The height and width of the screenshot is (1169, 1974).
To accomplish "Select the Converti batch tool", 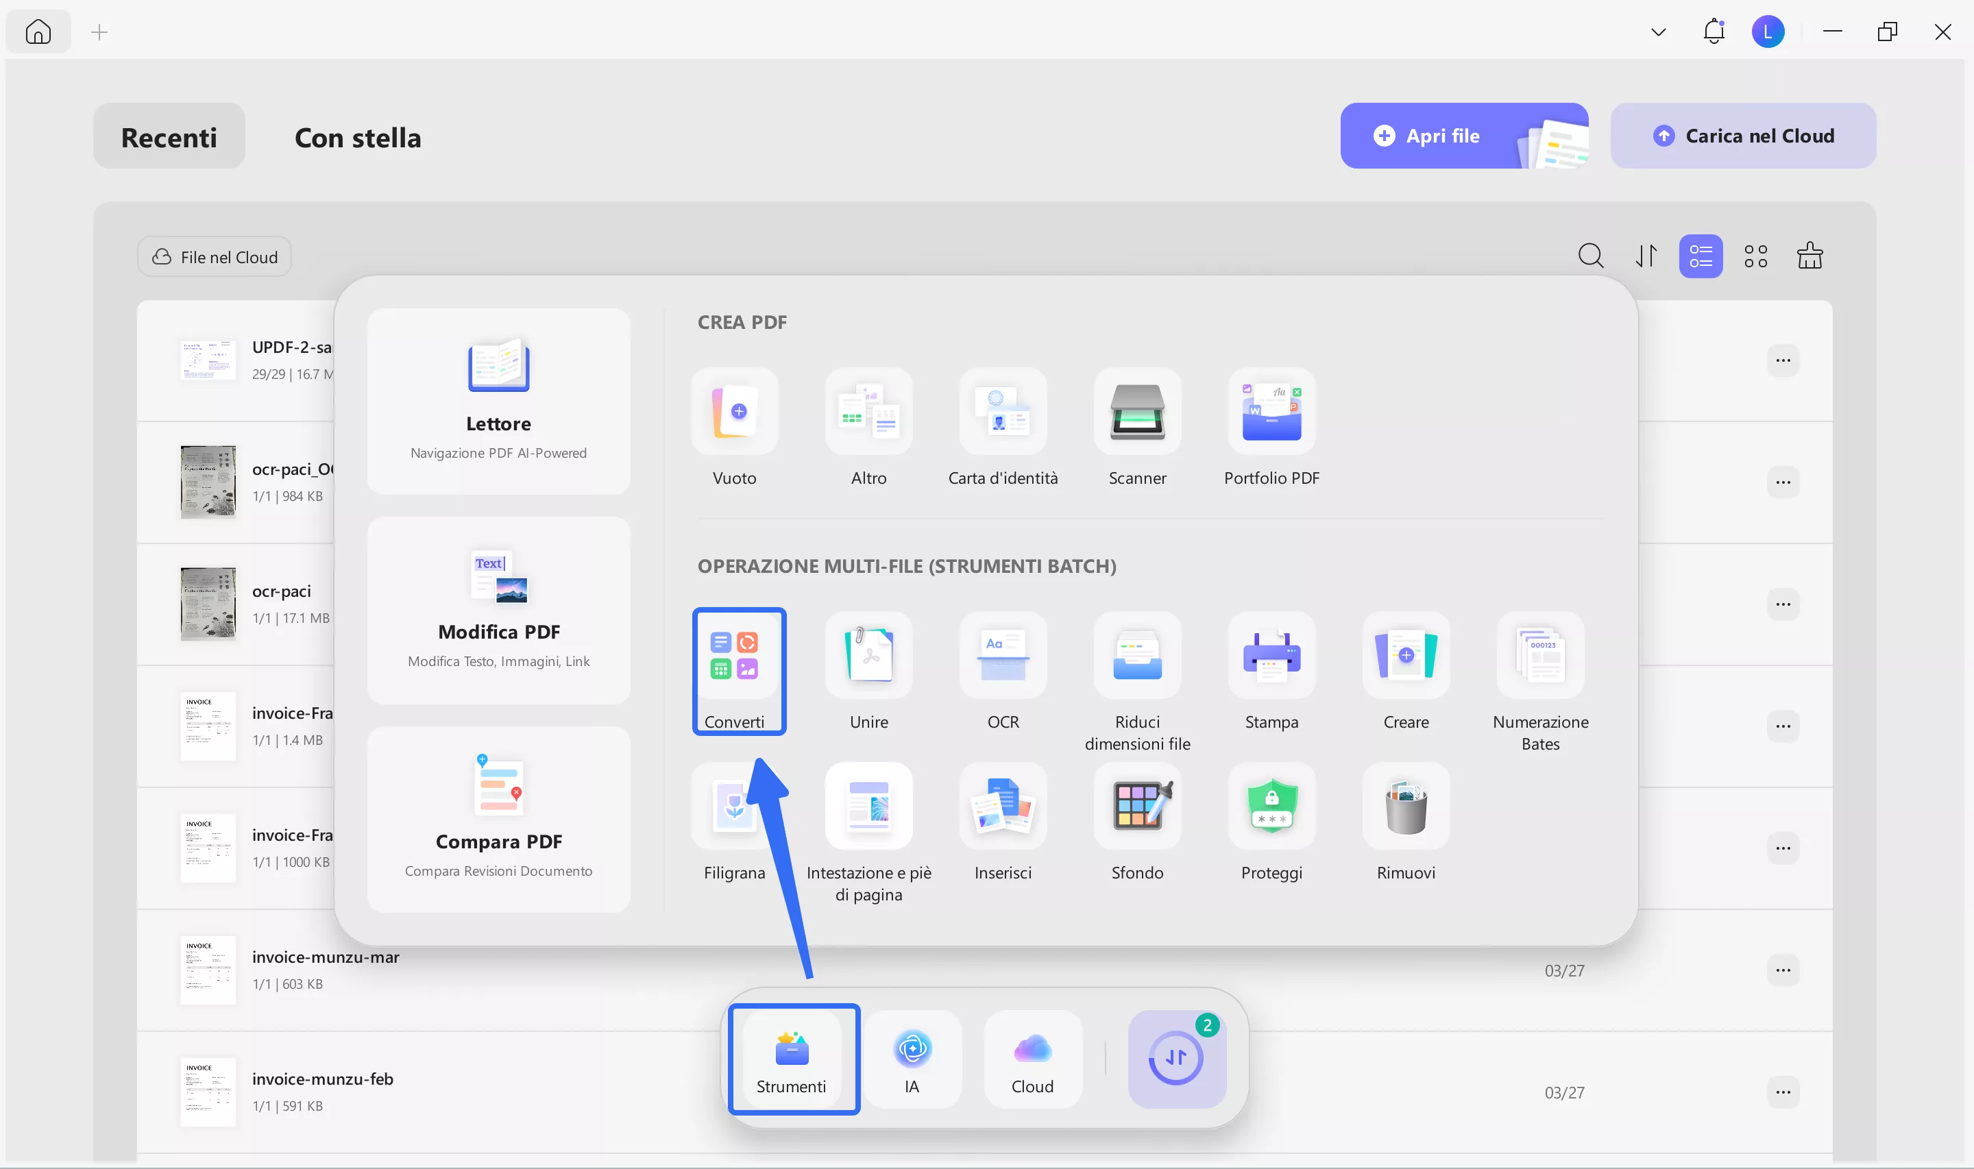I will (738, 670).
